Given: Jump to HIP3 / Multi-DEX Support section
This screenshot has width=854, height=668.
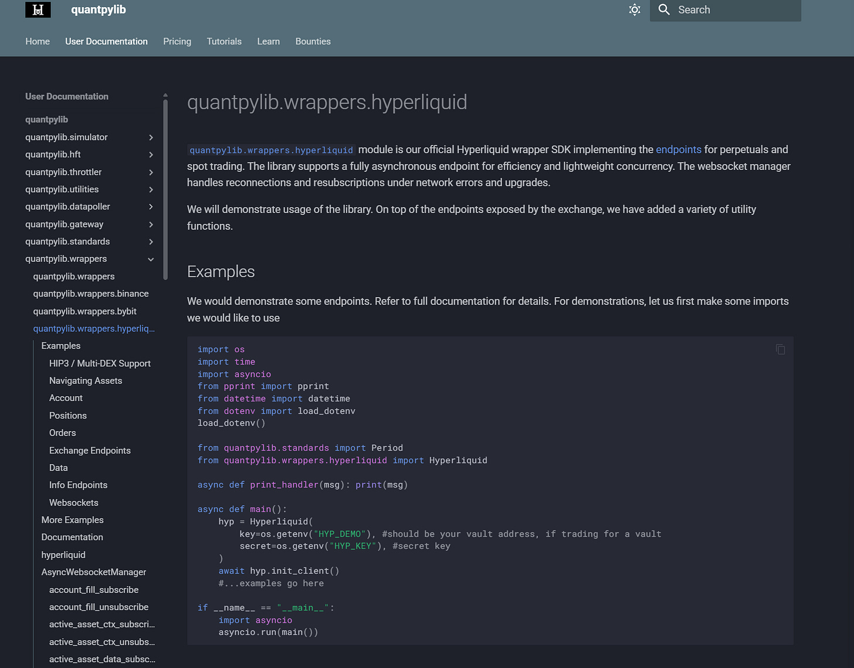Looking at the screenshot, I should pos(100,363).
